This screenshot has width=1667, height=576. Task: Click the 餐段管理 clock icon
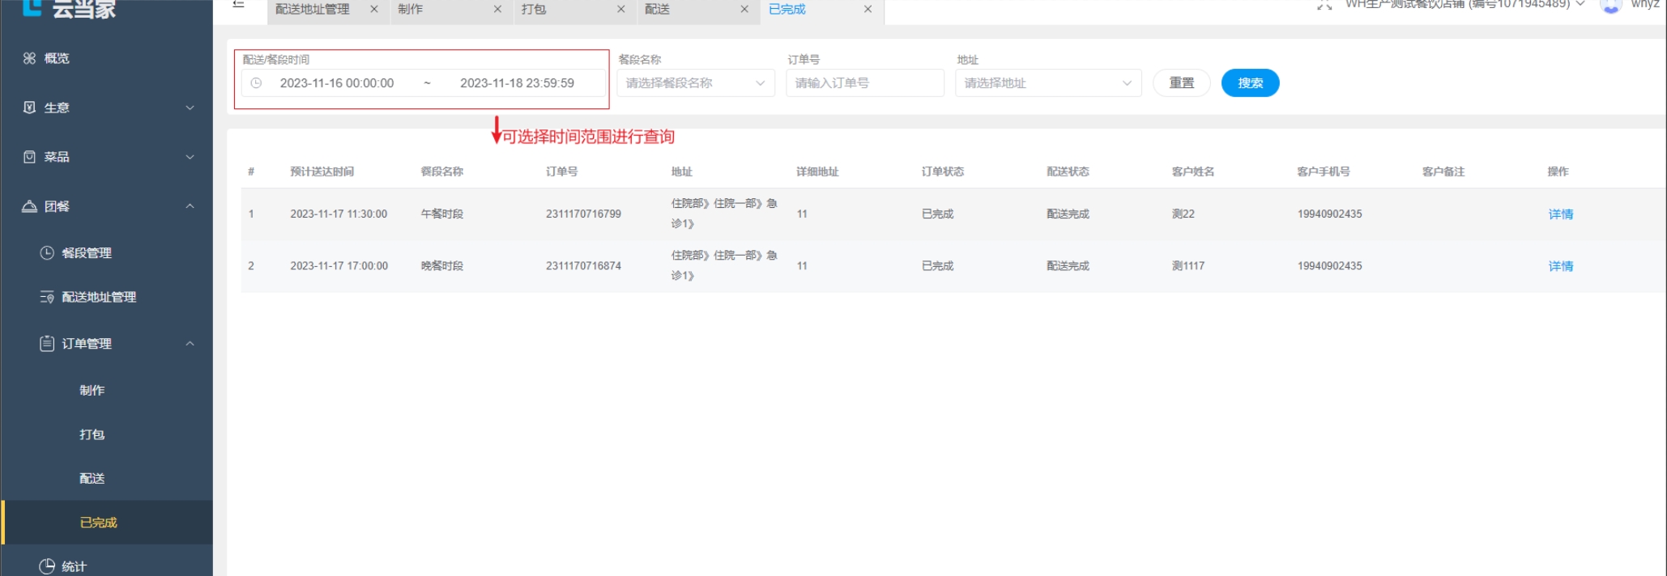(47, 252)
